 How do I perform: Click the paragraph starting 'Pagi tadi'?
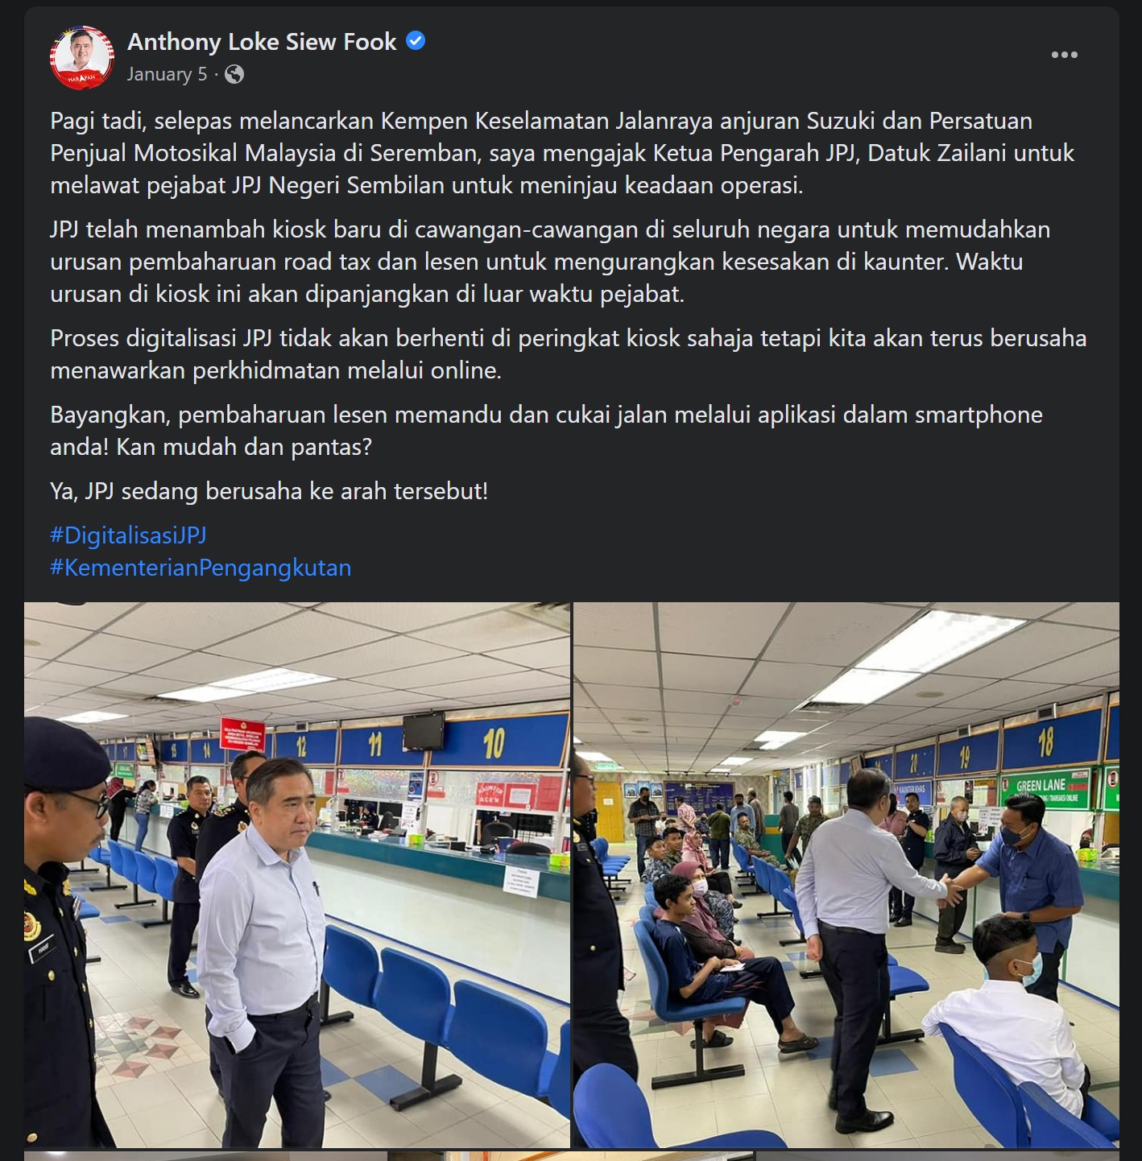pos(562,153)
